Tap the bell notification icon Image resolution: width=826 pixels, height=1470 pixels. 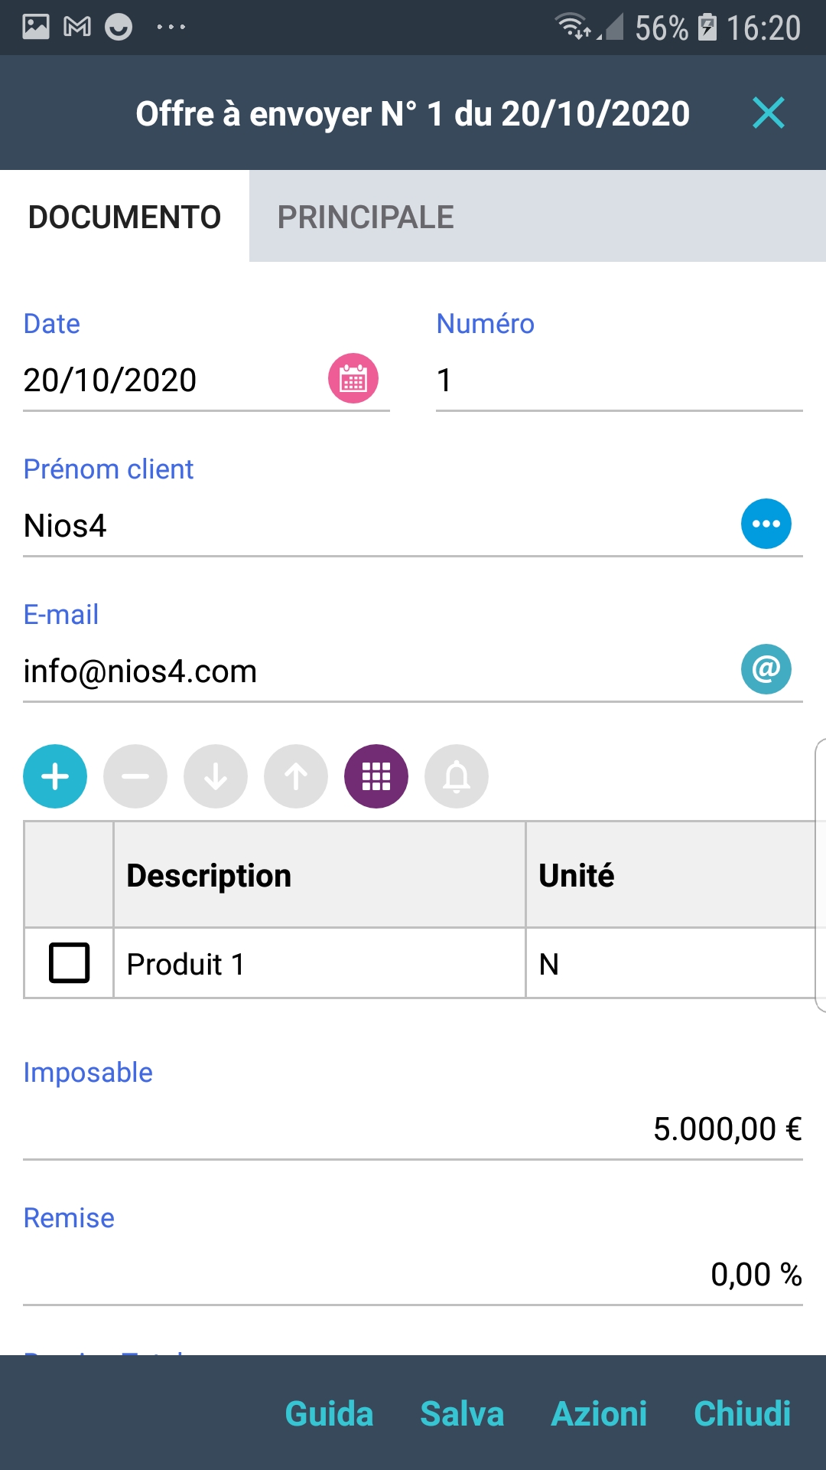coord(457,776)
